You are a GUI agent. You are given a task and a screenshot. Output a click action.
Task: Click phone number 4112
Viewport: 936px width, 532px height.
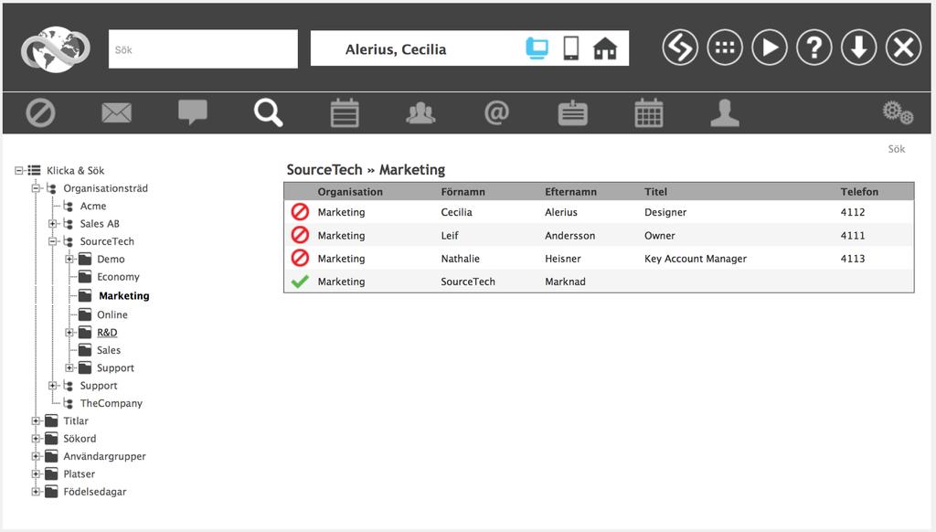click(x=853, y=212)
